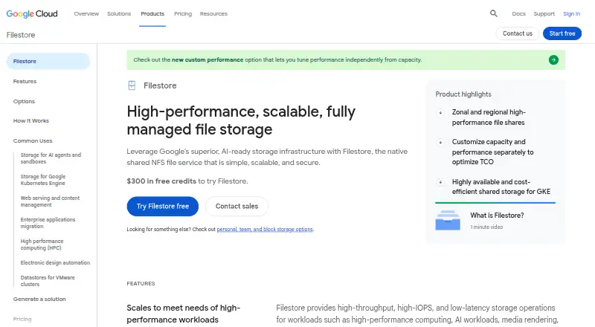Jump to Generate a solution in sidebar
Screen dimensions: 595x327
[39, 299]
